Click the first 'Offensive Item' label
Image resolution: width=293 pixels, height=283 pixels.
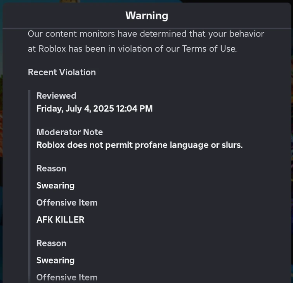click(67, 203)
